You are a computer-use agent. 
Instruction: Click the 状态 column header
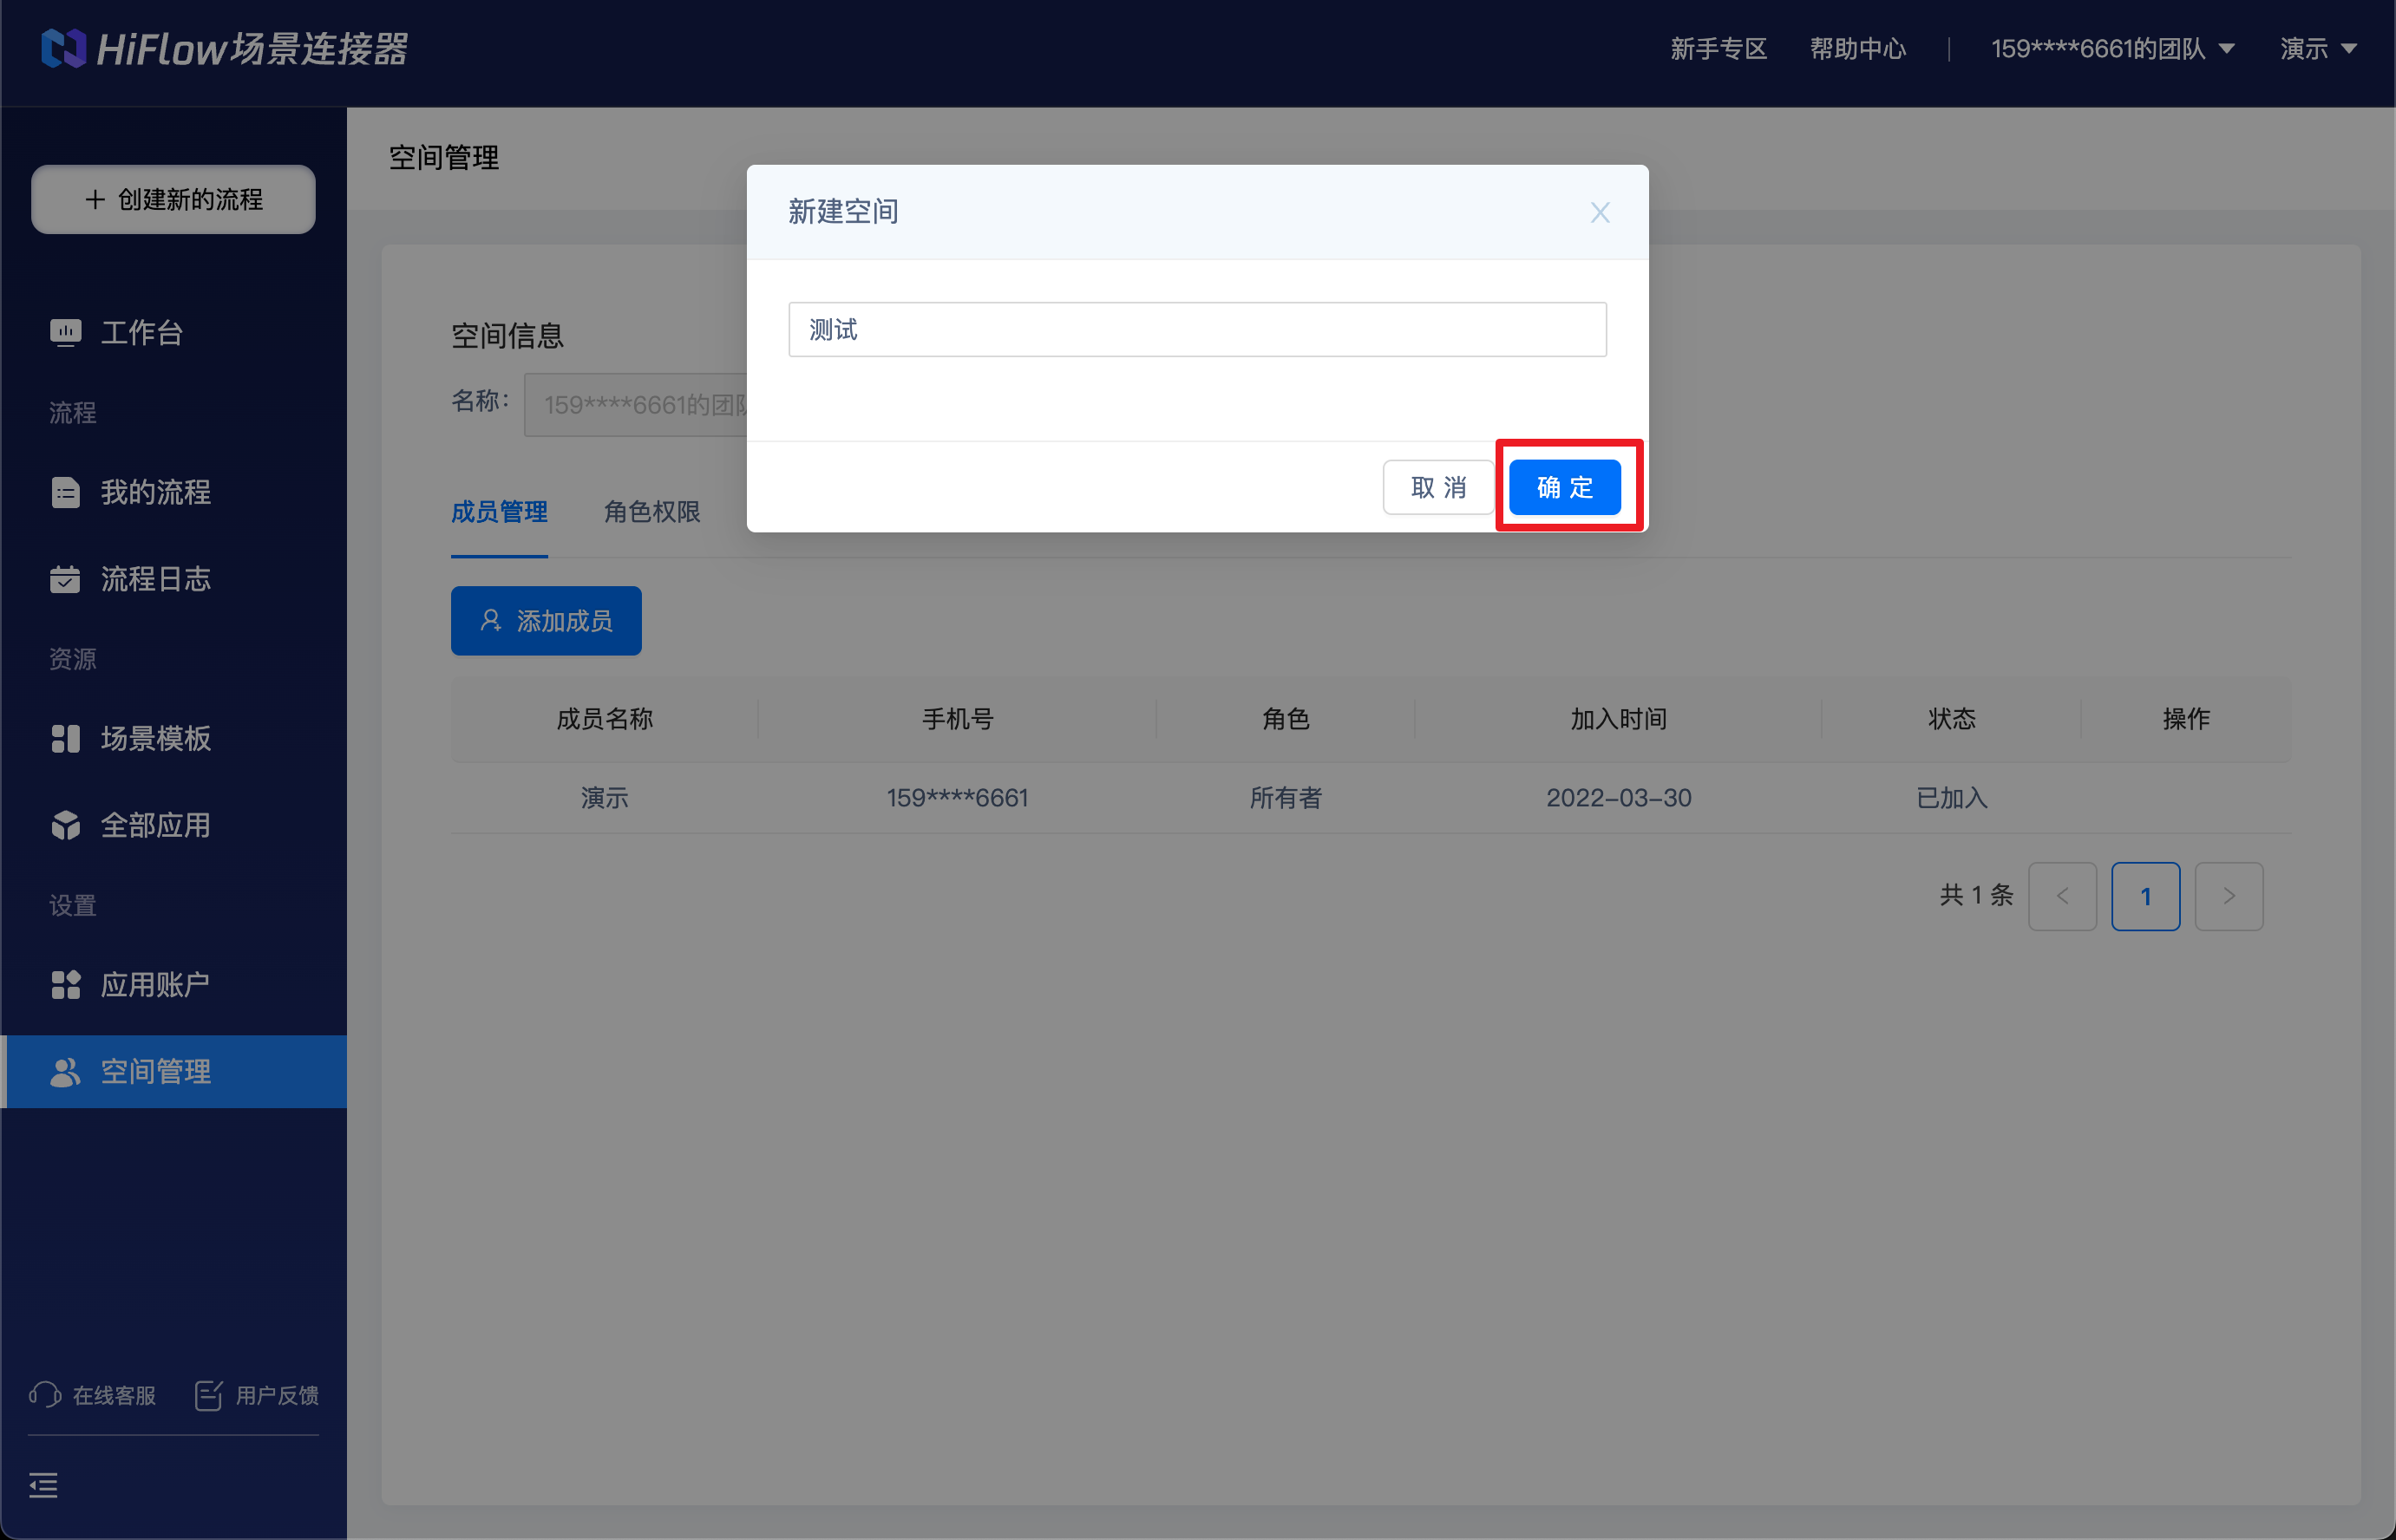1952,719
